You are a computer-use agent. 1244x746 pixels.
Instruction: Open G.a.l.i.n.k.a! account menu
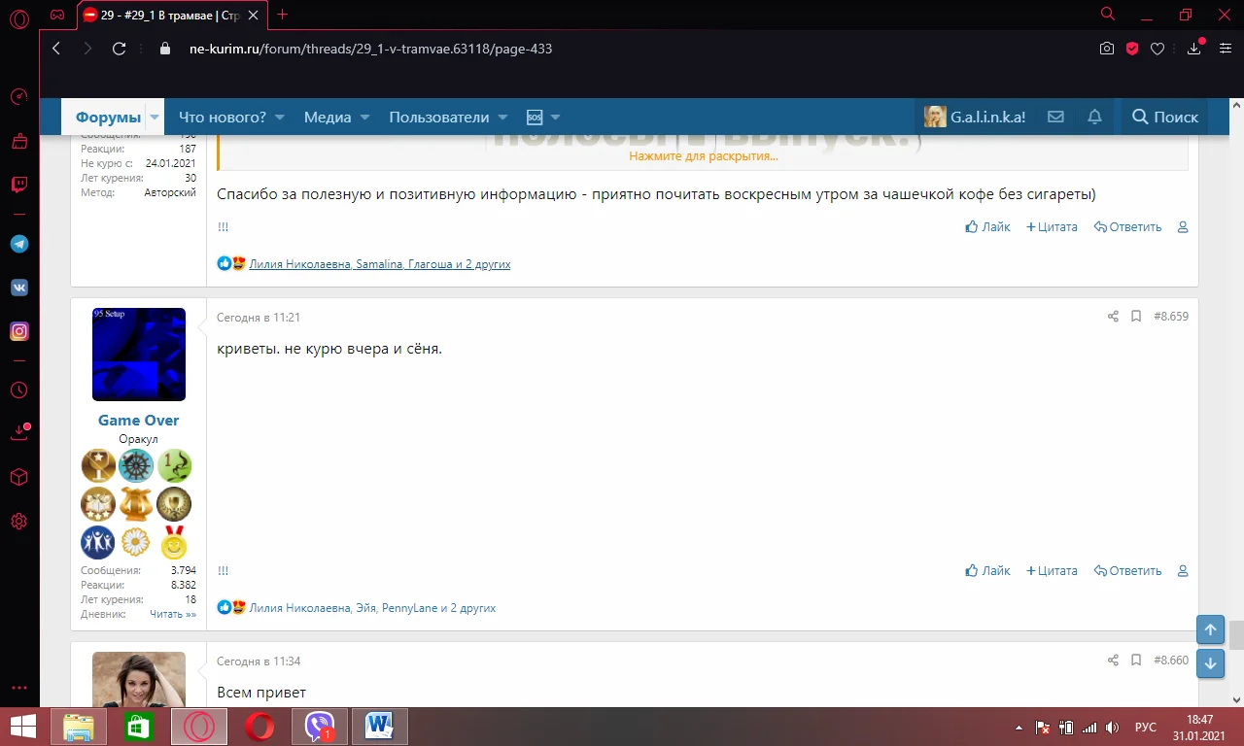(x=975, y=117)
